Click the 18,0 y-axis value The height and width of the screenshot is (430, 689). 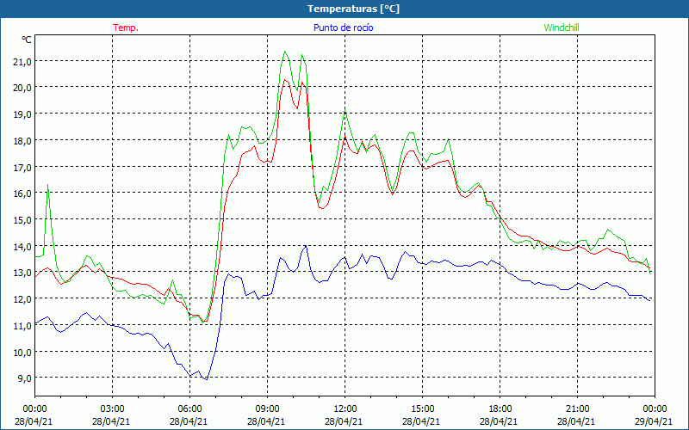22,141
